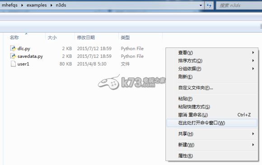Open the 分组依据(P) submenu arrow
Viewport: 262px width, 165px height.
[253, 69]
